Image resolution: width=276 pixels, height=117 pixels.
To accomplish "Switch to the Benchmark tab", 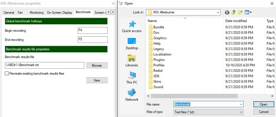I will tap(83, 12).
